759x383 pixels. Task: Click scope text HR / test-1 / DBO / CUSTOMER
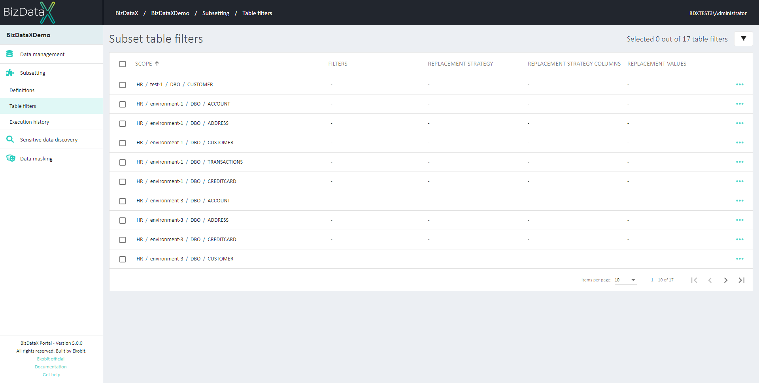pos(175,85)
